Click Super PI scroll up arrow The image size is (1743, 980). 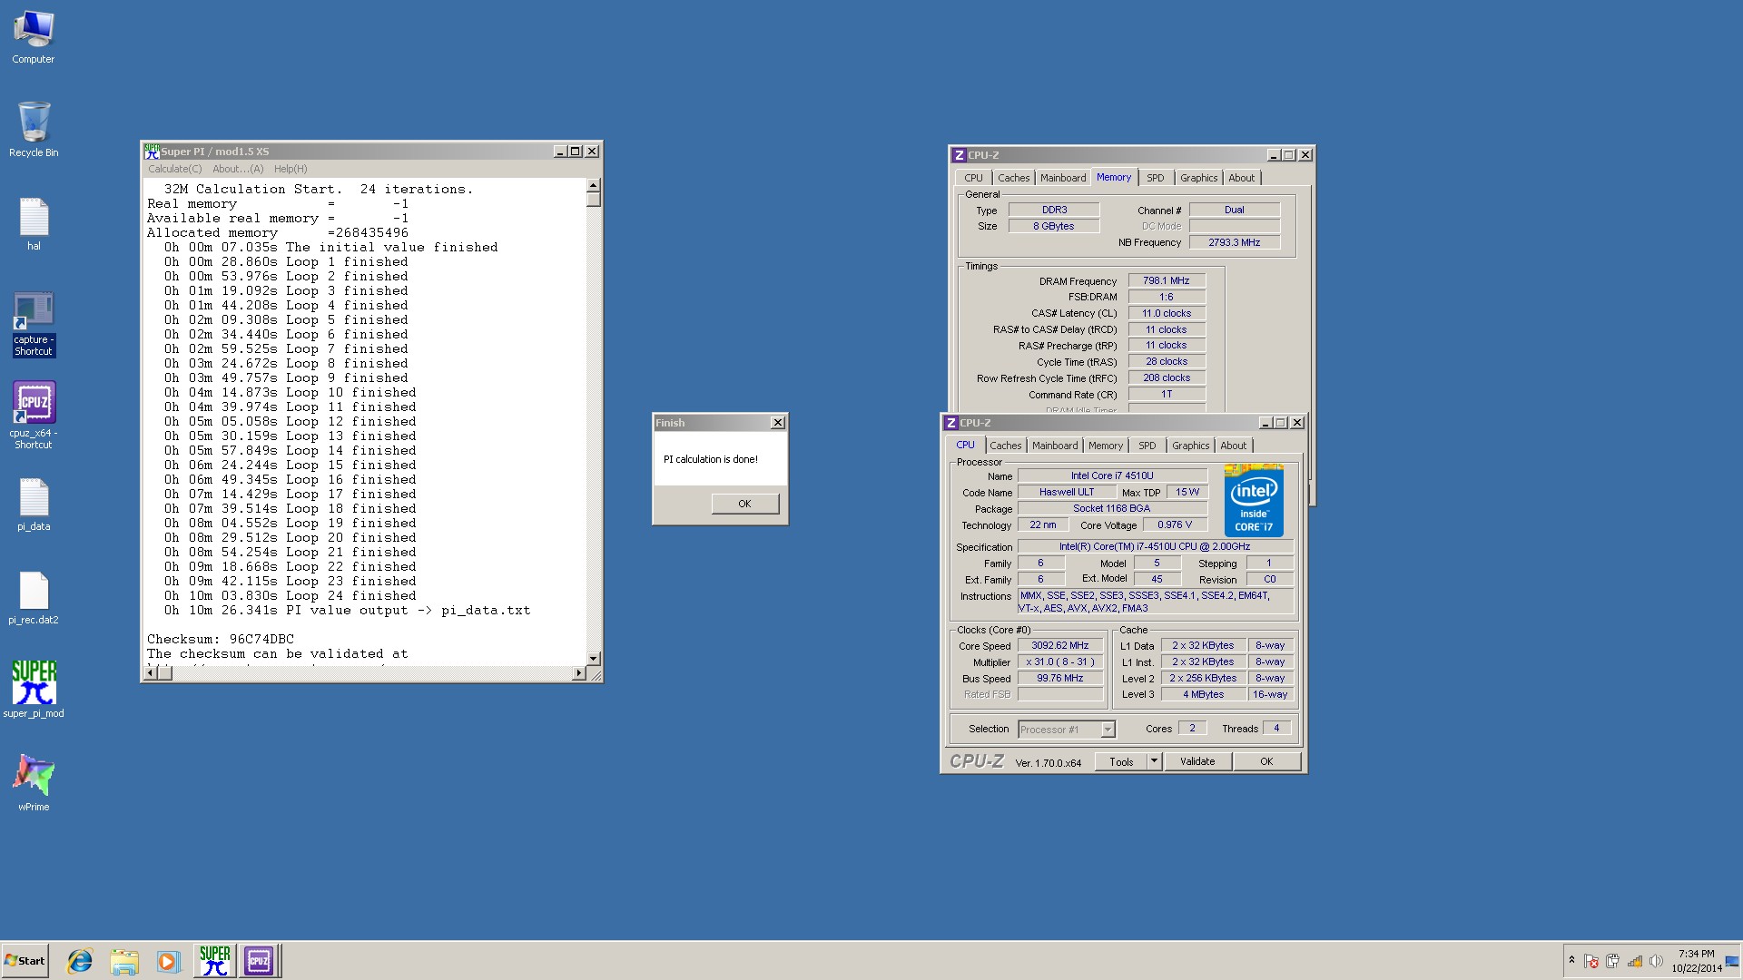click(x=593, y=185)
